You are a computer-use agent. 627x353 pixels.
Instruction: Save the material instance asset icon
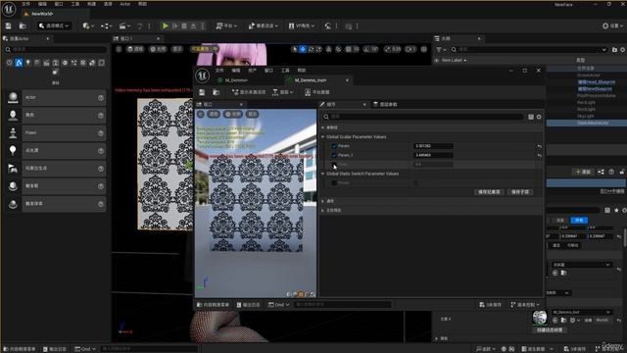[202, 92]
